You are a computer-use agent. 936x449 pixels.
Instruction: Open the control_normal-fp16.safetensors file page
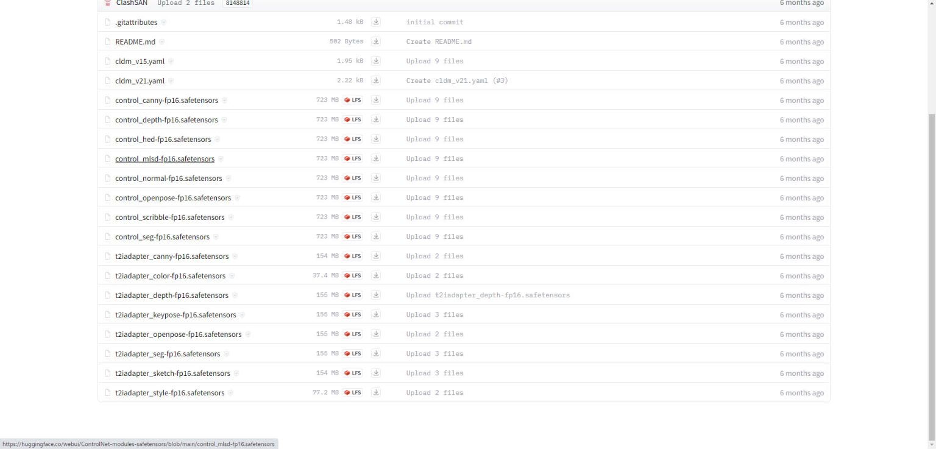[x=168, y=179]
